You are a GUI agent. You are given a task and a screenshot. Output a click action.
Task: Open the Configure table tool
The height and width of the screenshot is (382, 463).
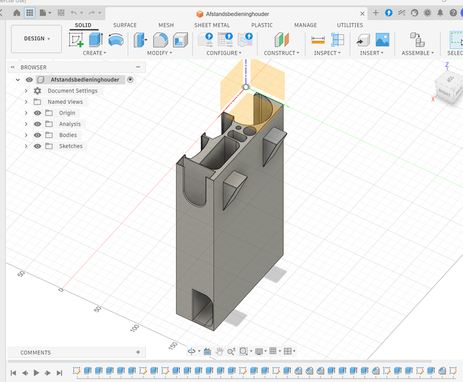(x=225, y=40)
